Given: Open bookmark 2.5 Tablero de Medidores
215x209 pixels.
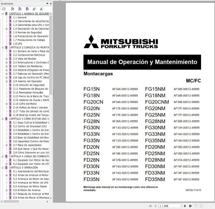Looking at the screenshot, I should [28, 66].
